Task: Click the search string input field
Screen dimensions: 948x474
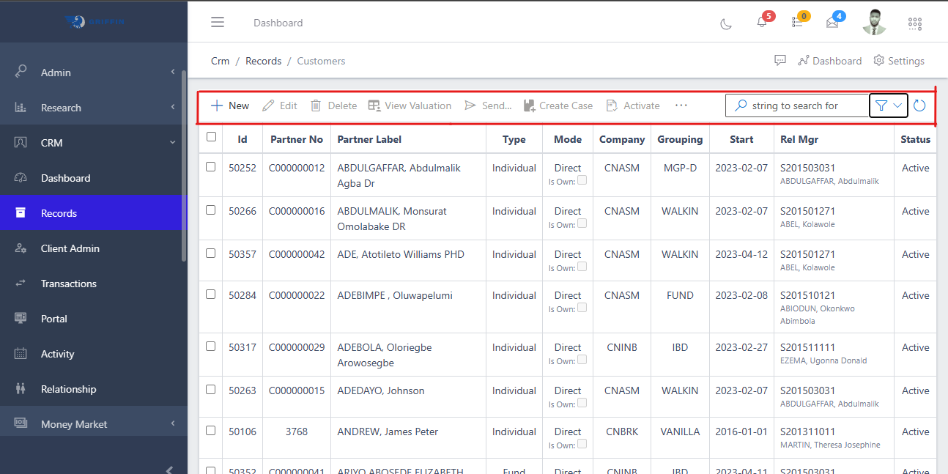Action: [806, 105]
